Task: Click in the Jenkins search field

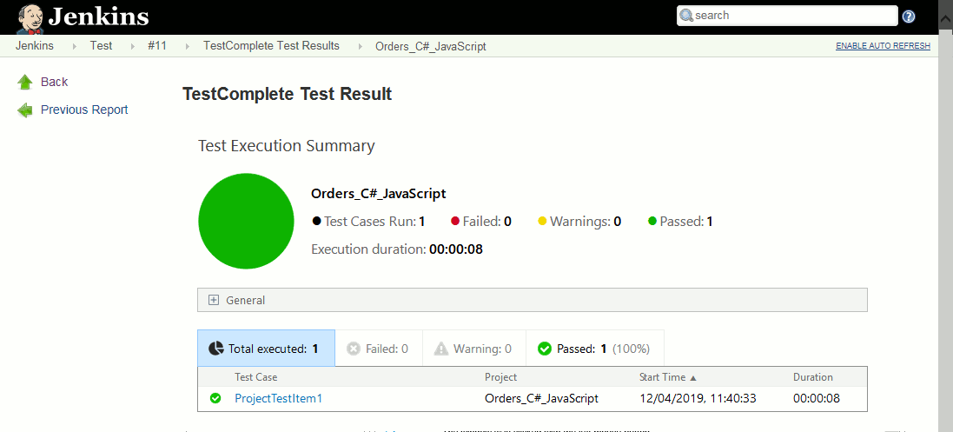Action: point(792,16)
